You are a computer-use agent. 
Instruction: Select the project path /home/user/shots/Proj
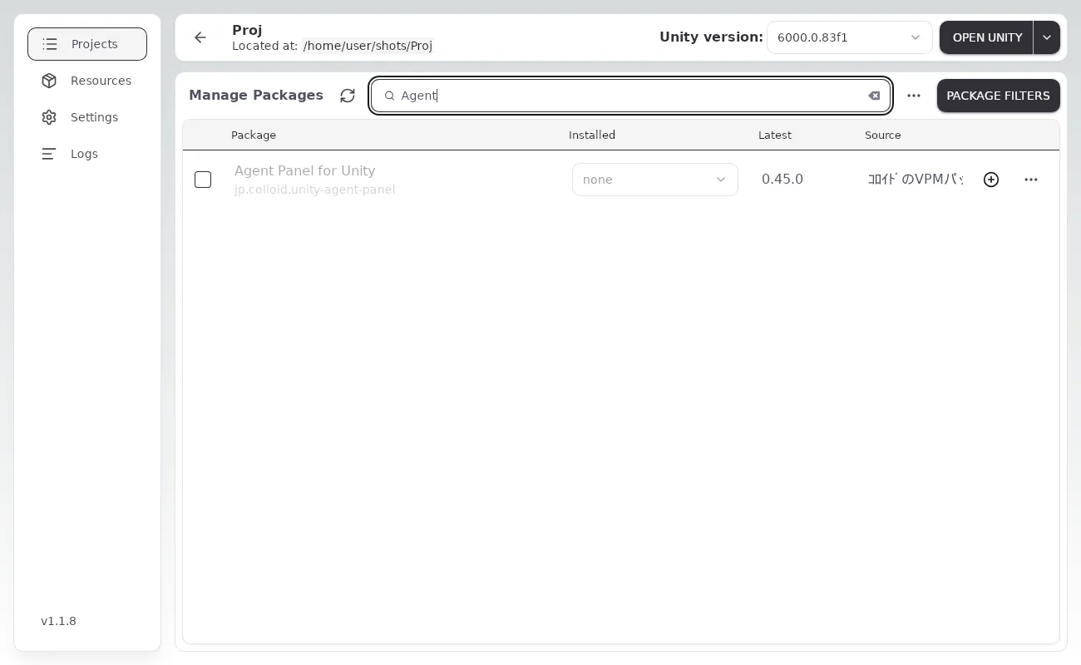[368, 46]
